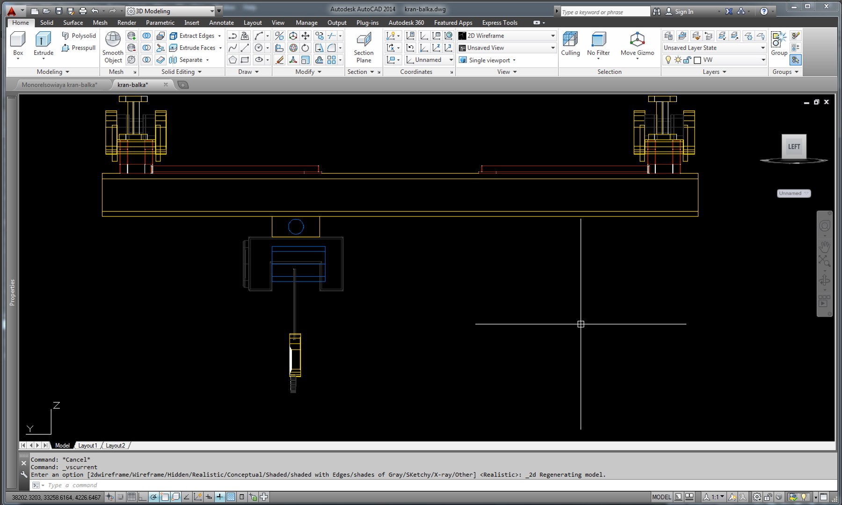Open the Section Plane tool
Screen dimensions: 842x505
click(x=363, y=47)
